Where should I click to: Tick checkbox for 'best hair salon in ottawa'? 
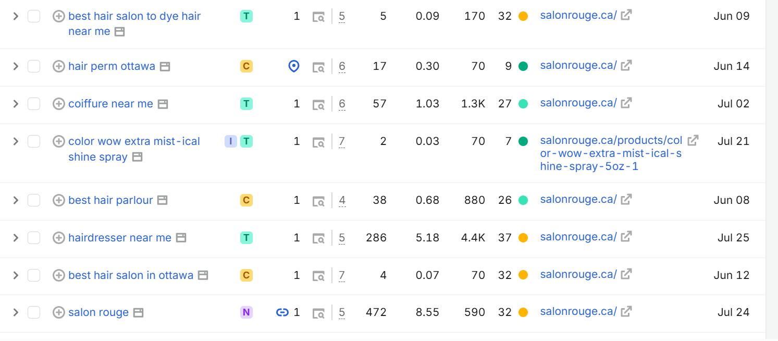34,275
